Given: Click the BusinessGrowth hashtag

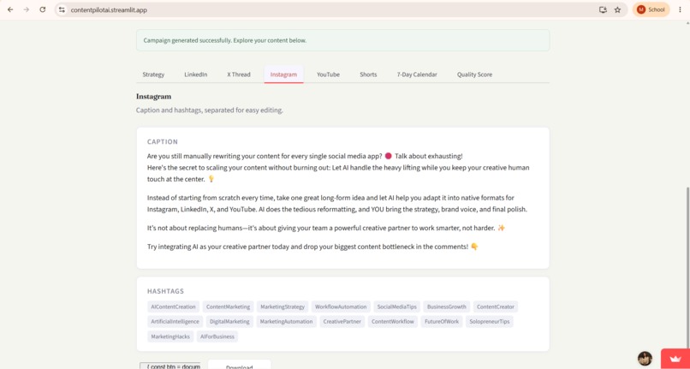Looking at the screenshot, I should coord(447,307).
